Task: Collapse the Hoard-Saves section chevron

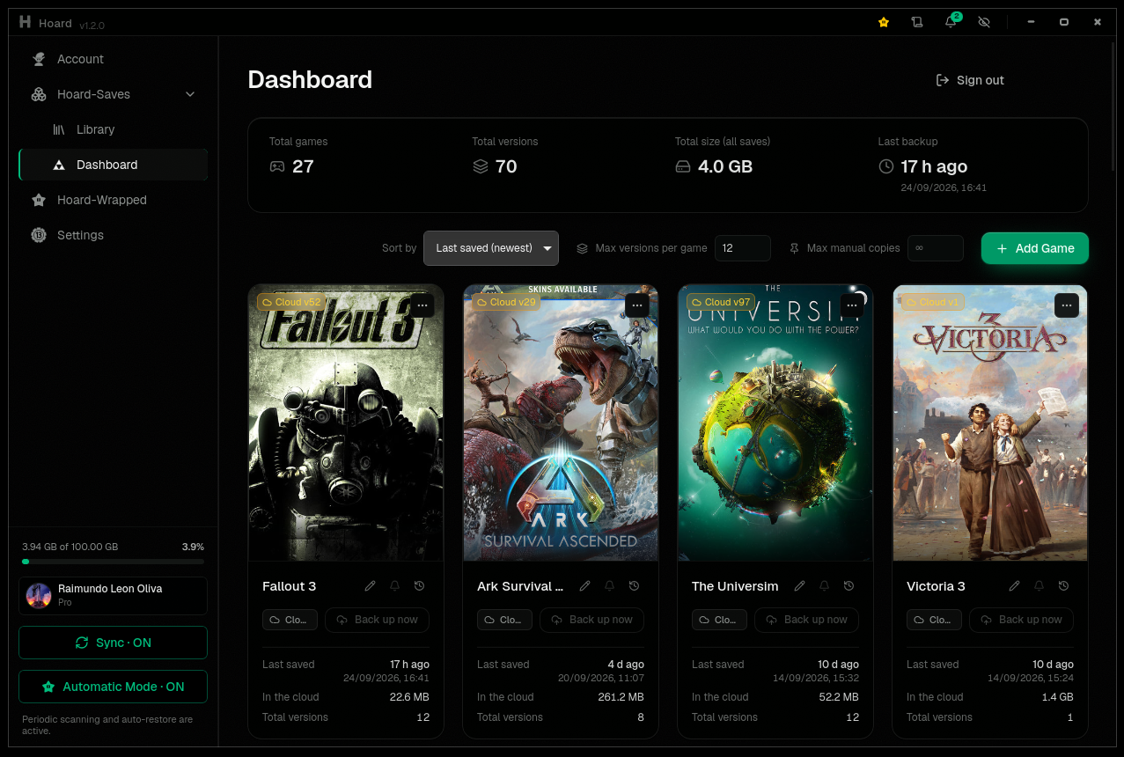Action: point(190,94)
